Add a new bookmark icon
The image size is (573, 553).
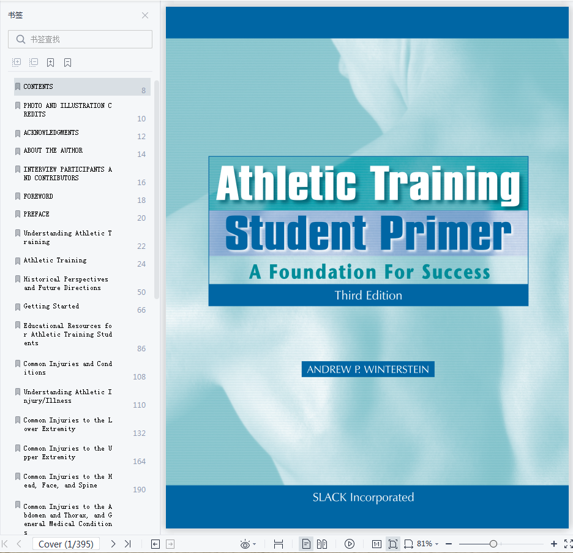tap(50, 63)
